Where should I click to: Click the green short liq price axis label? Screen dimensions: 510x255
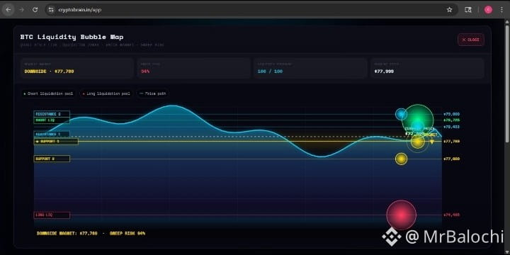451,120
